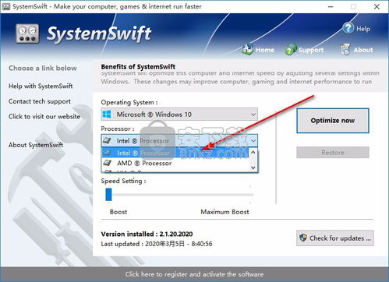The image size is (389, 282).
Task: Open the Support section
Action: (304, 50)
